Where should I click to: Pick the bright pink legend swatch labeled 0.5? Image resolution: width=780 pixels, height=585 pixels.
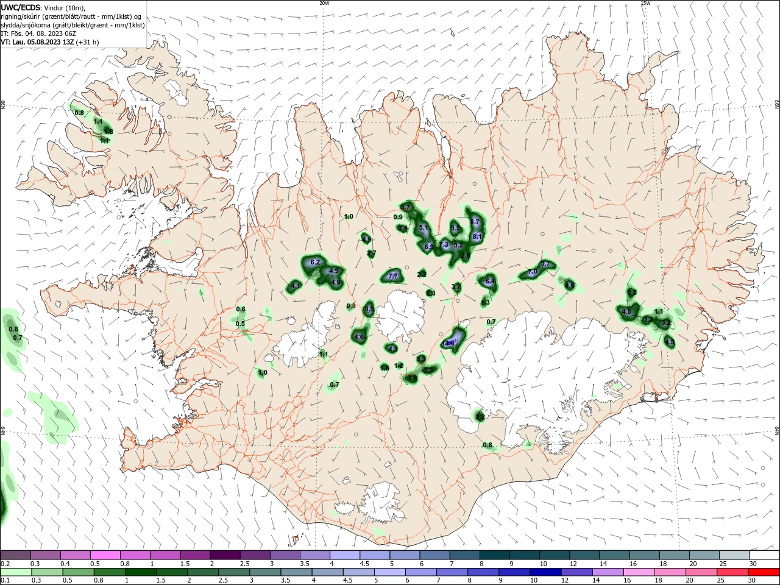(x=105, y=555)
